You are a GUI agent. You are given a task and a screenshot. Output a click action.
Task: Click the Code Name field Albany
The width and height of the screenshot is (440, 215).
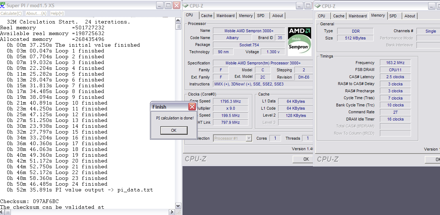232,38
